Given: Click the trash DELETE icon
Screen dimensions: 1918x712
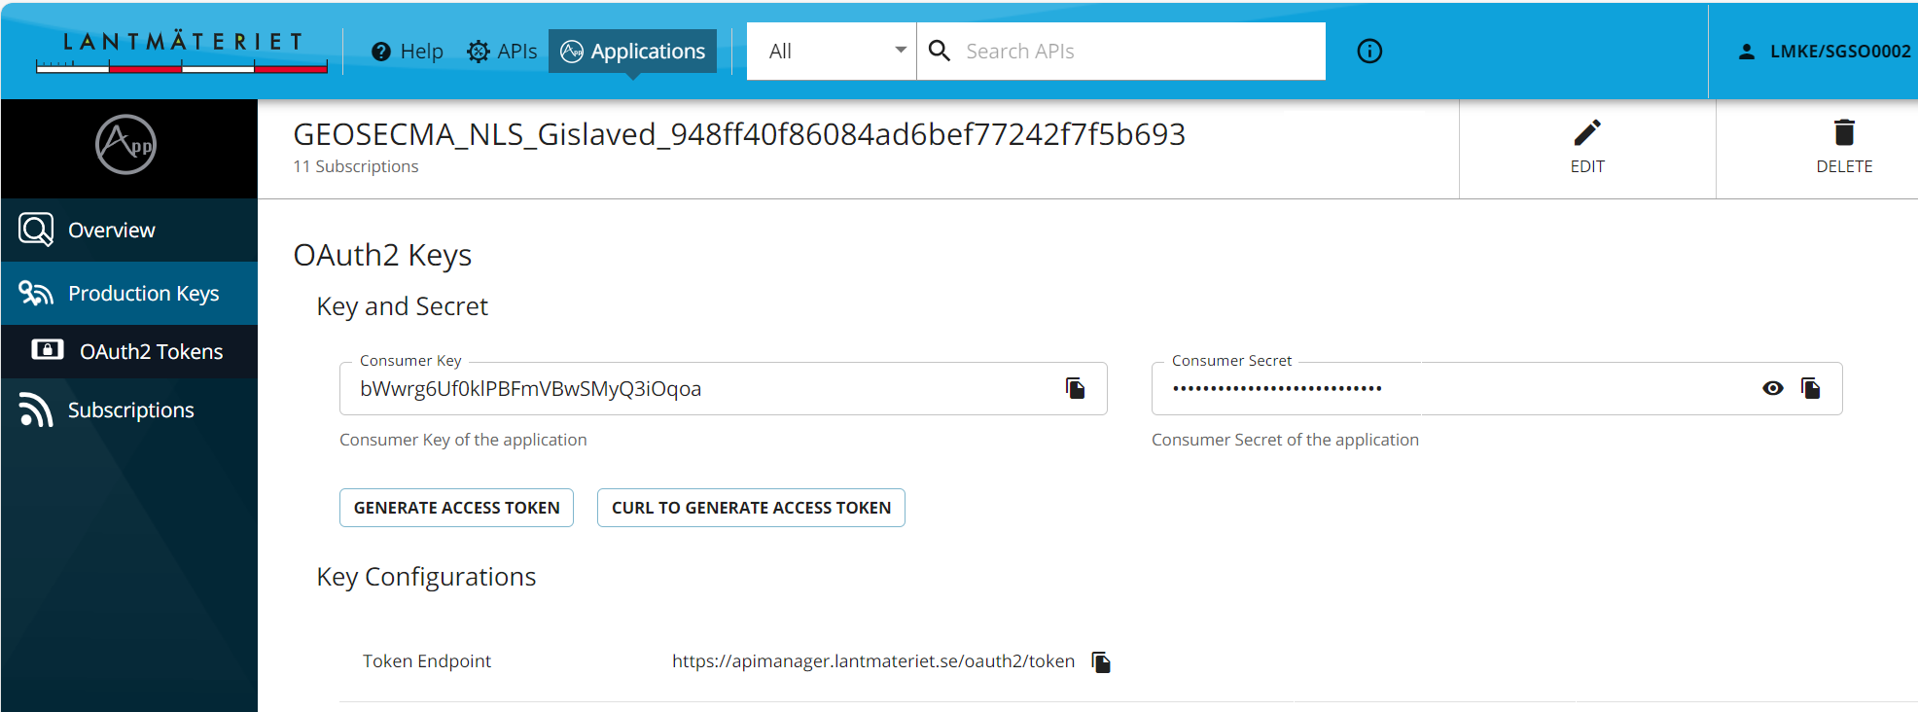Looking at the screenshot, I should pos(1844,133).
